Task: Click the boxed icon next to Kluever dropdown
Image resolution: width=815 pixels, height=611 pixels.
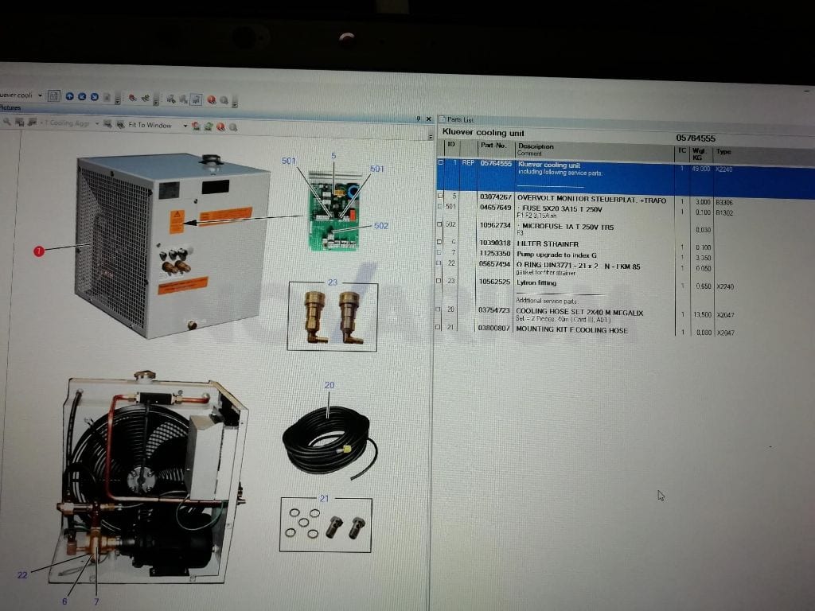Action: tap(54, 95)
